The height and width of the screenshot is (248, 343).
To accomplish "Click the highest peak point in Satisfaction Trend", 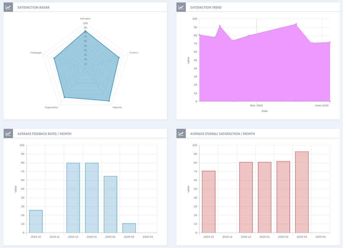I will coord(296,24).
